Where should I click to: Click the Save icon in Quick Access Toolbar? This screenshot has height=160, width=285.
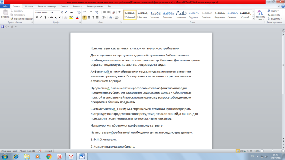(x=2, y=27)
